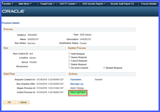Open UHS Security Reports breadcrumb menu
This screenshot has width=160, height=112.
[x=94, y=4]
